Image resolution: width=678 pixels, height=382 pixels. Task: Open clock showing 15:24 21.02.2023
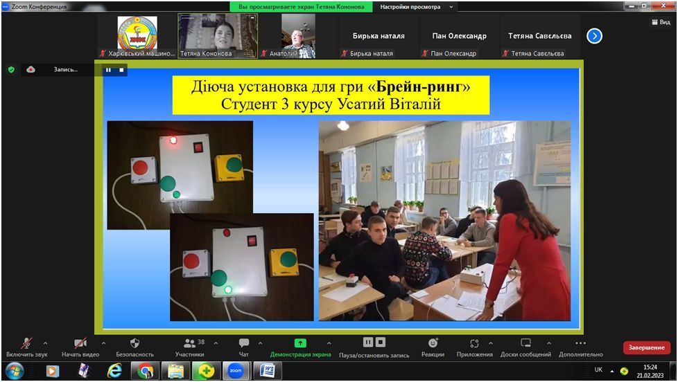(x=650, y=371)
